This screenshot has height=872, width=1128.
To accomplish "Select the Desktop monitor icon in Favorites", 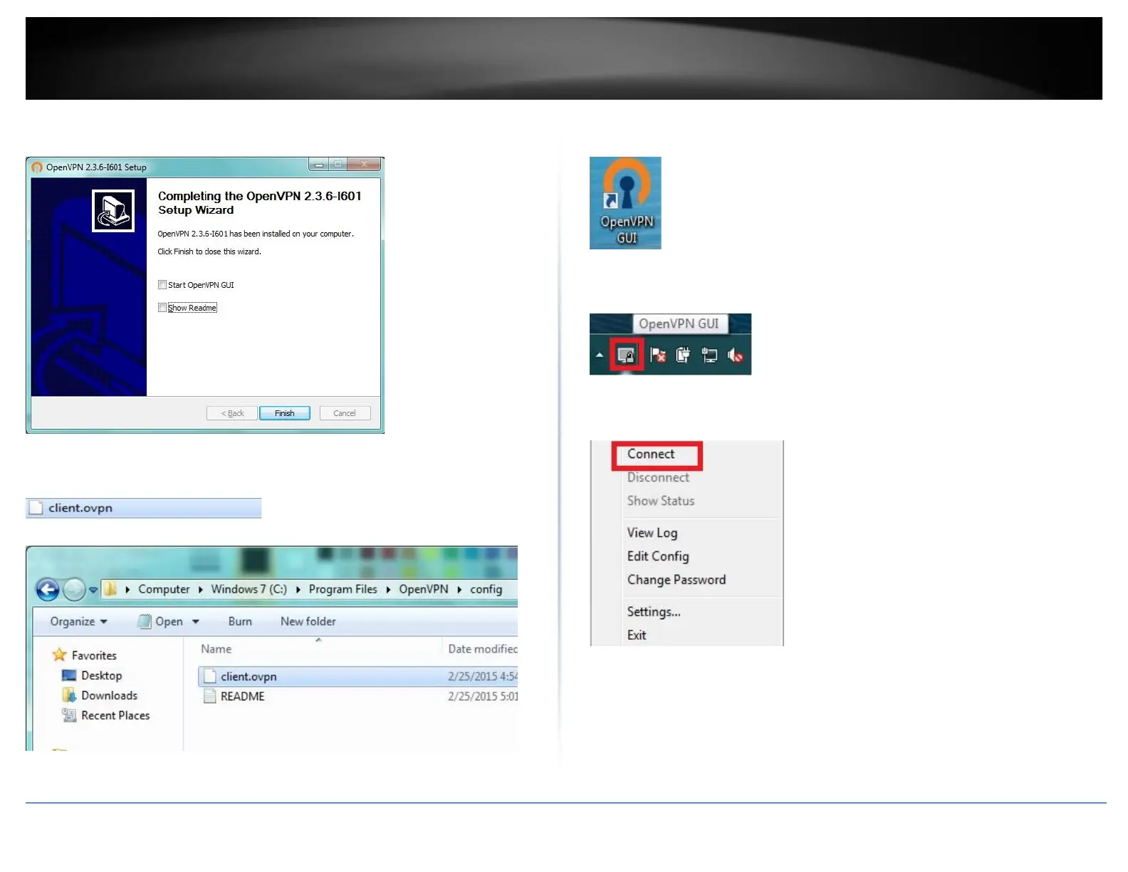I will pyautogui.click(x=69, y=675).
